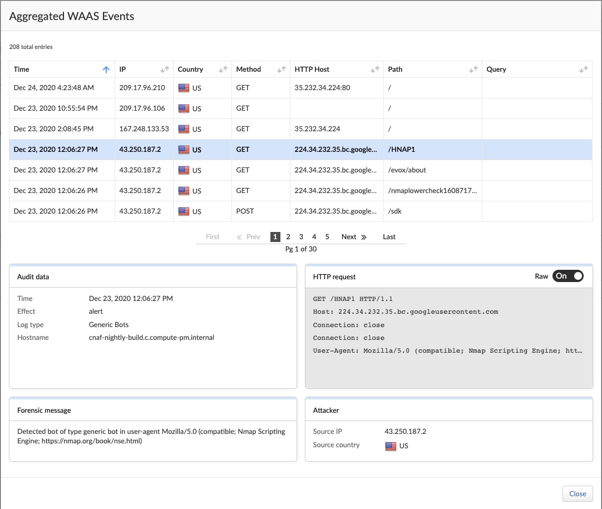The width and height of the screenshot is (602, 509).
Task: Click GET /HNAP1 HTTP/1.1 request line
Action: coord(352,299)
